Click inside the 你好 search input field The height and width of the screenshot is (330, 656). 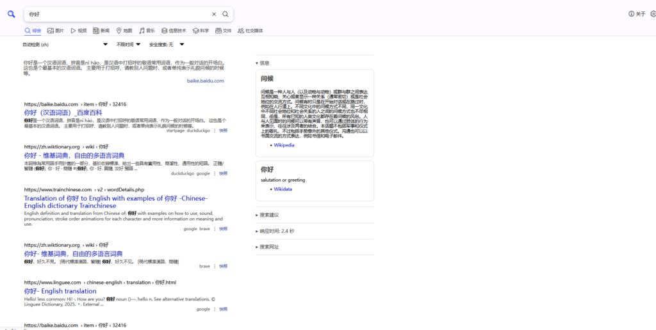pos(115,14)
